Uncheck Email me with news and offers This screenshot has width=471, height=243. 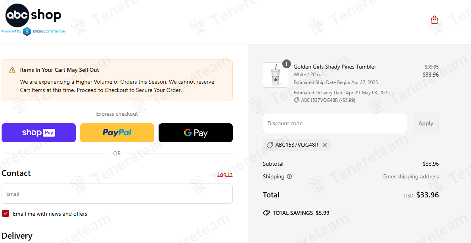[6, 214]
